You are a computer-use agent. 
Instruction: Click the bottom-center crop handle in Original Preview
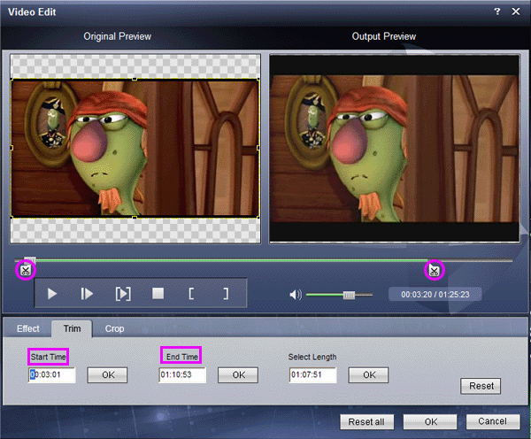click(x=135, y=217)
